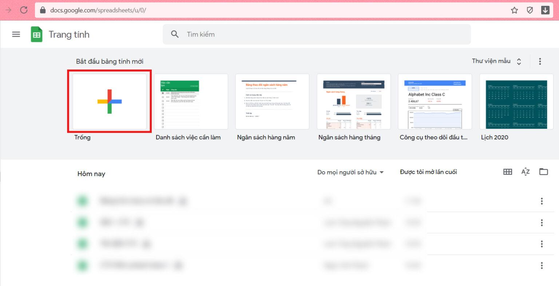559x286 pixels.
Task: Open the main hamburger menu
Action: (x=16, y=34)
